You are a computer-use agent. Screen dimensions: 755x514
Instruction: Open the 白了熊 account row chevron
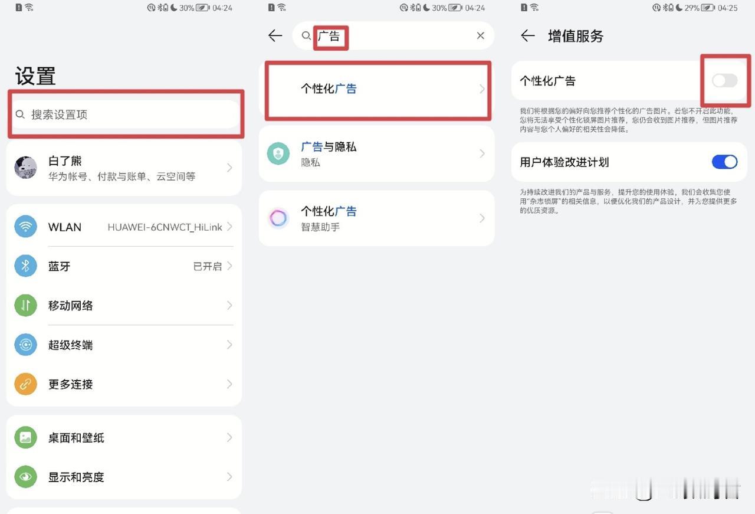[x=229, y=168]
